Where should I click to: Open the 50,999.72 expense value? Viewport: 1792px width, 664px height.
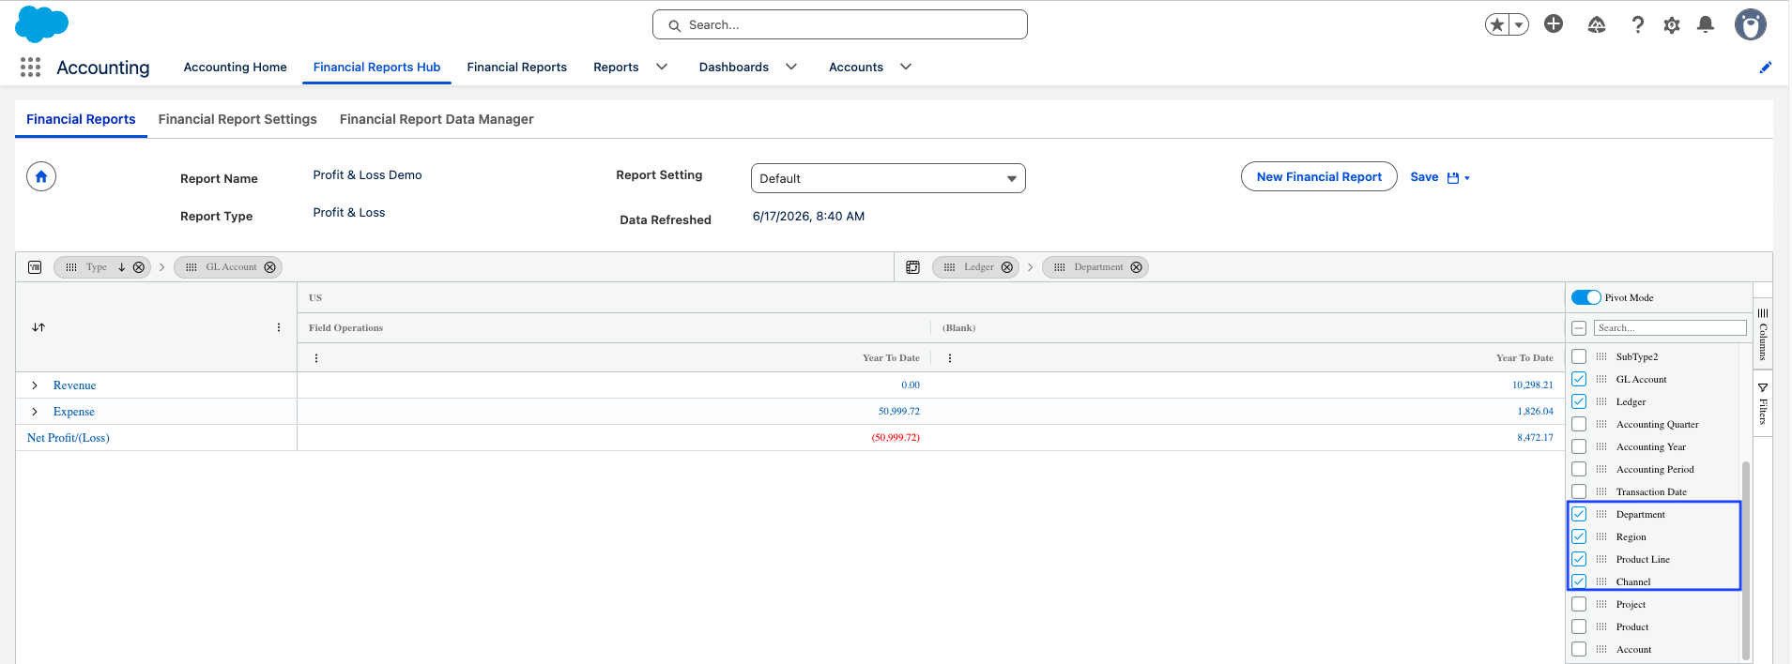point(899,412)
